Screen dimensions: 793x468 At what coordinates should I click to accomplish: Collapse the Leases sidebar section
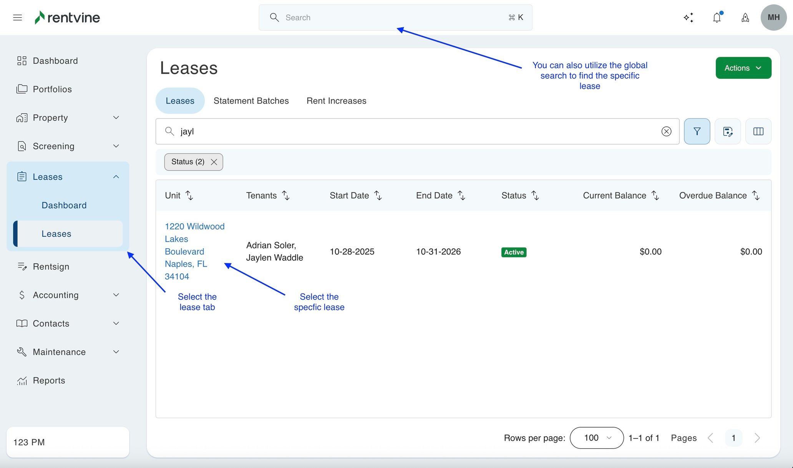[x=116, y=177]
